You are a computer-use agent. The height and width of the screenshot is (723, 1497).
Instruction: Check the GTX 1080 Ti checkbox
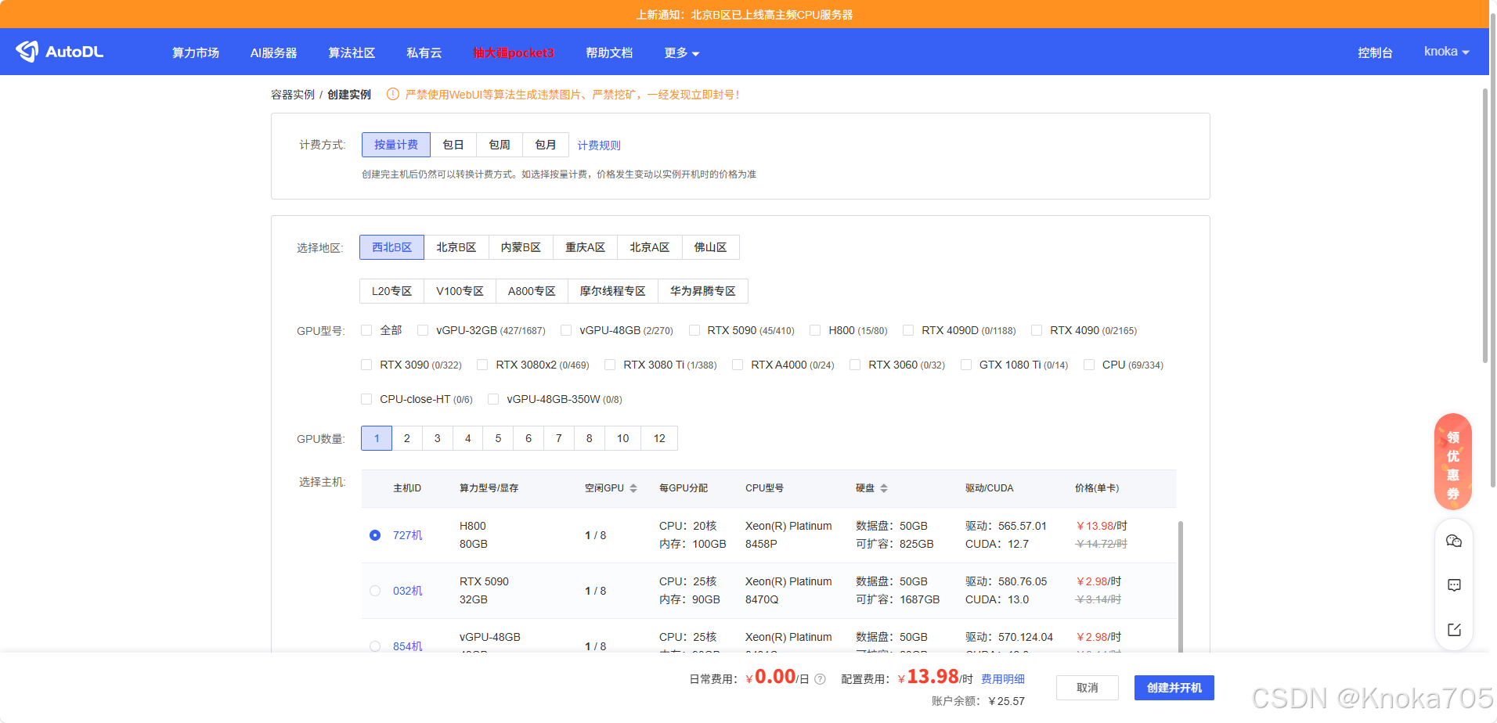[966, 365]
